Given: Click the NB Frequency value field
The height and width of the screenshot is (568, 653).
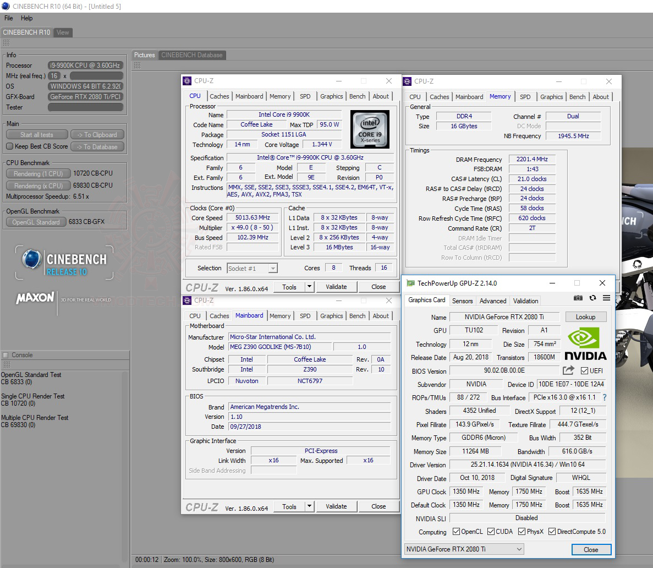Looking at the screenshot, I should click(573, 136).
